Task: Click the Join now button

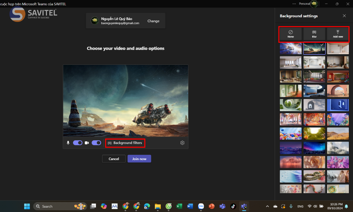Action: (x=139, y=159)
